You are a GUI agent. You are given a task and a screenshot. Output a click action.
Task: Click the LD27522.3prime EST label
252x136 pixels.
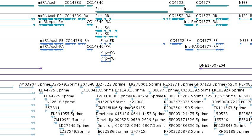[x=110, y=84]
